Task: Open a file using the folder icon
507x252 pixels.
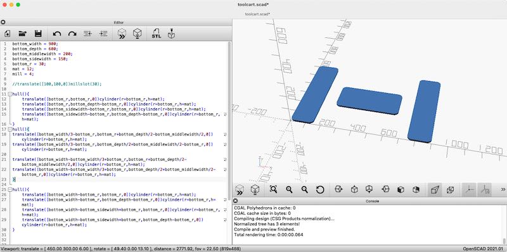Action: pyautogui.click(x=23, y=34)
